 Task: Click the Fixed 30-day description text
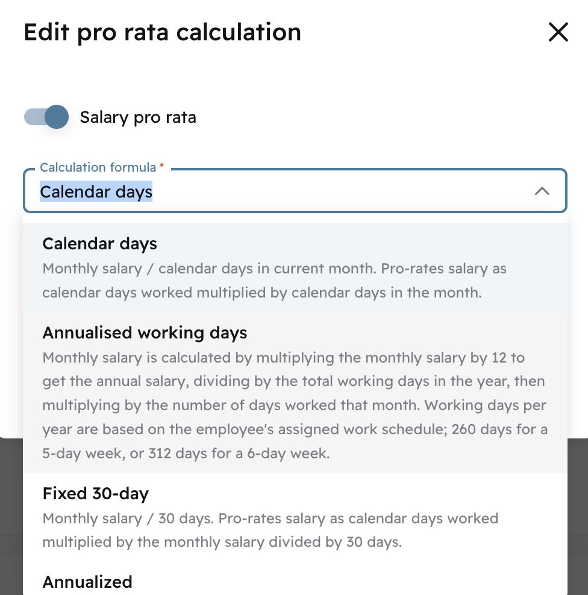[x=270, y=530]
